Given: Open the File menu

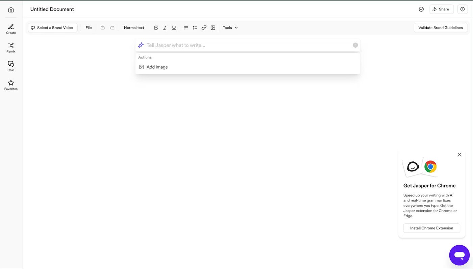Looking at the screenshot, I should click(89, 27).
